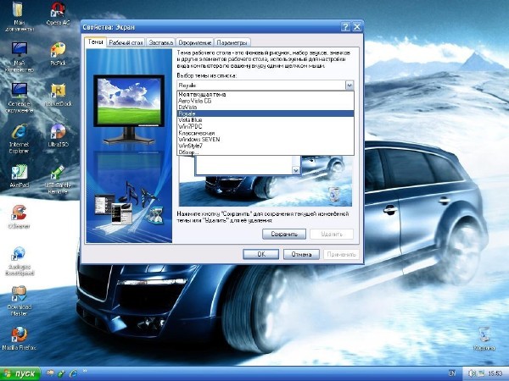Click the Internet Explorer Quick Launch icon

pyautogui.click(x=73, y=373)
